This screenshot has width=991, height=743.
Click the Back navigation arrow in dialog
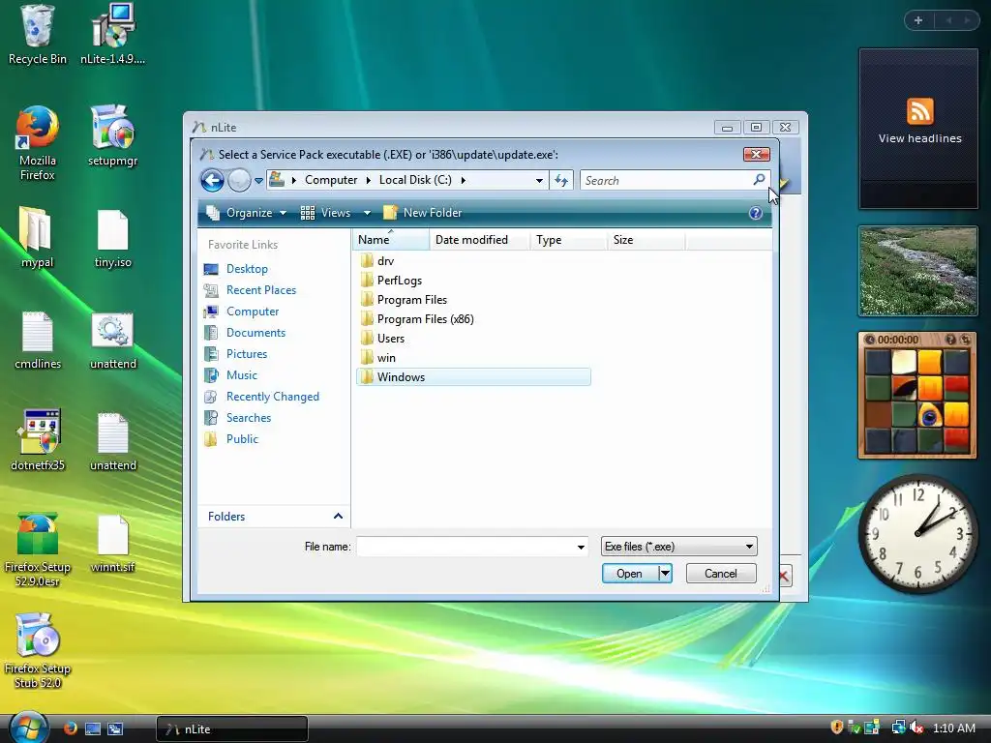coord(212,181)
